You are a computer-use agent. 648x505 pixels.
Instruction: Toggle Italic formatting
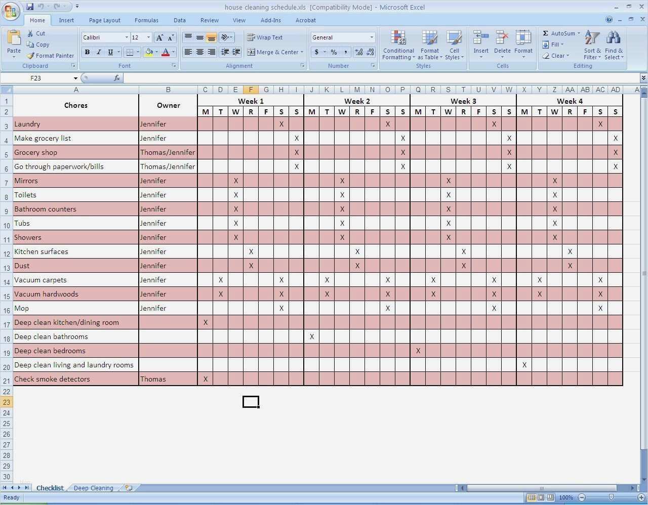click(99, 52)
